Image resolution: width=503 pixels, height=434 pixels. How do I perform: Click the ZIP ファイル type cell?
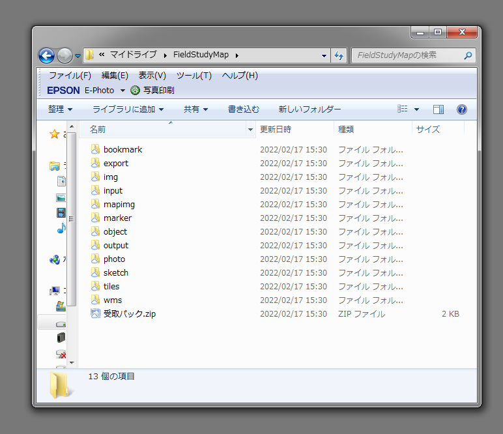(x=362, y=313)
